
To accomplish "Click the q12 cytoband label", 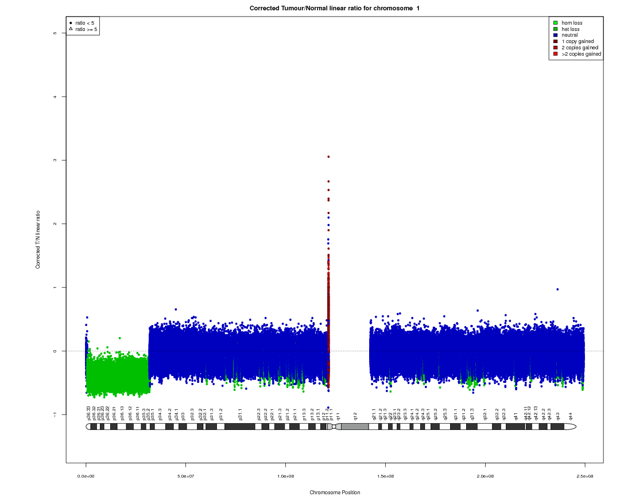I will [355, 416].
